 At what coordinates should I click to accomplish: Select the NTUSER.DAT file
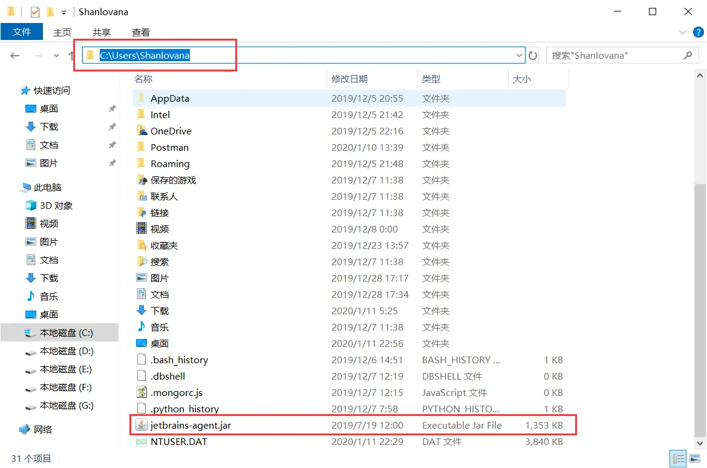(x=179, y=442)
